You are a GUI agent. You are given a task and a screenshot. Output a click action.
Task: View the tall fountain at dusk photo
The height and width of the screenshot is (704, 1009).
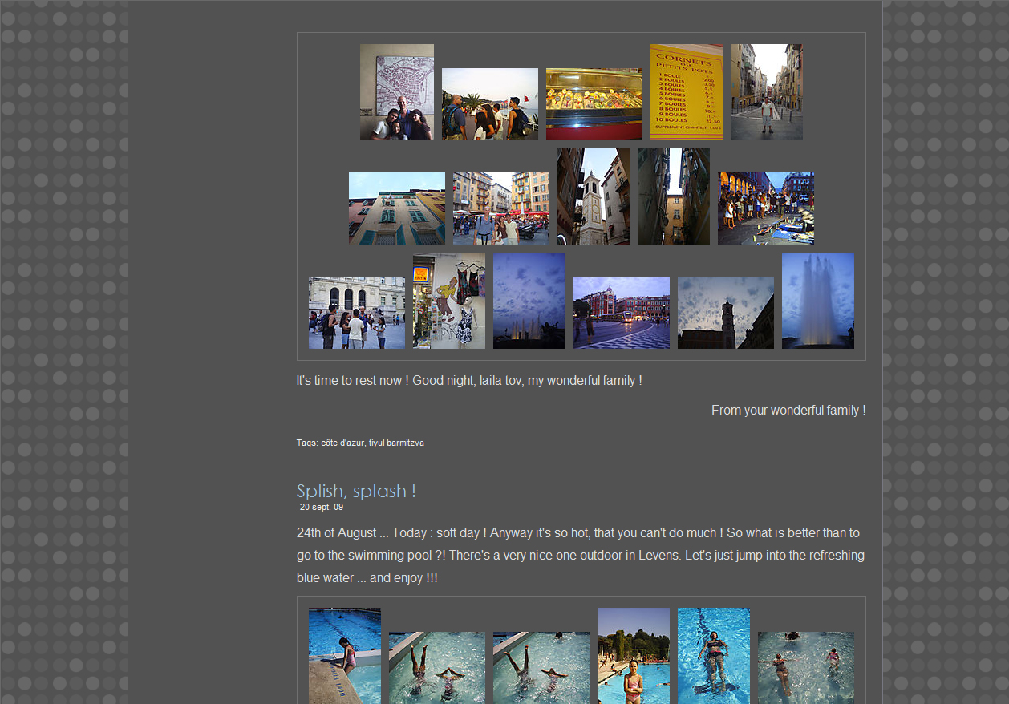pos(817,301)
